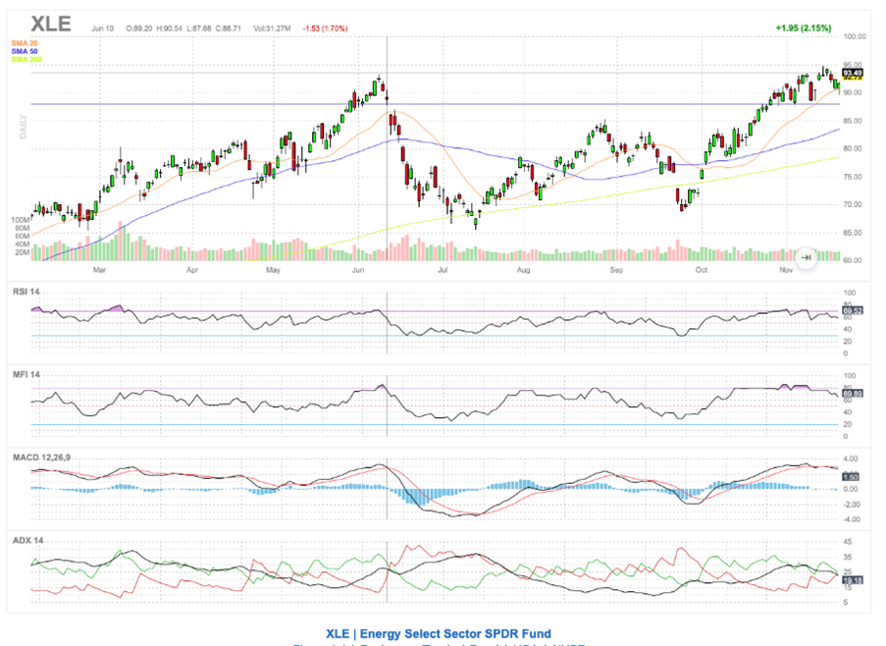Click the scroll-to-latest arrow button on the chart
886x646 pixels.
point(806,257)
